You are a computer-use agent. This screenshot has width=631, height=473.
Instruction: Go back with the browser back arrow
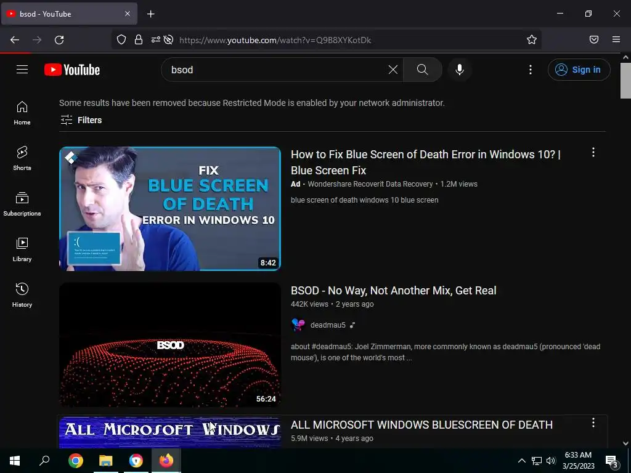15,40
